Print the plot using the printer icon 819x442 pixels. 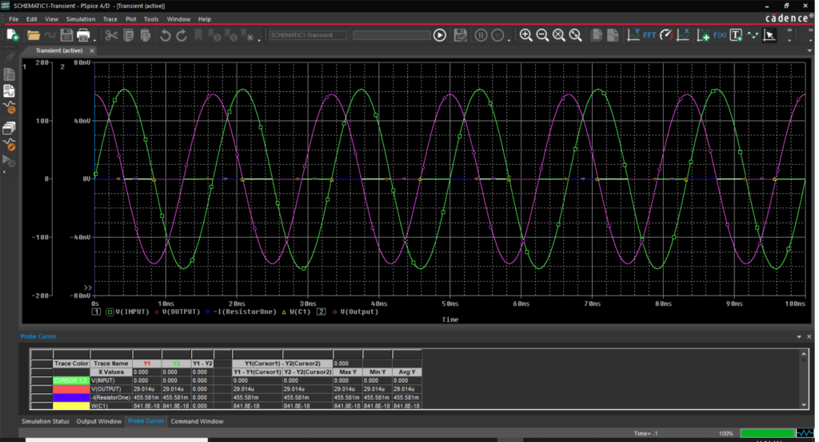point(83,35)
